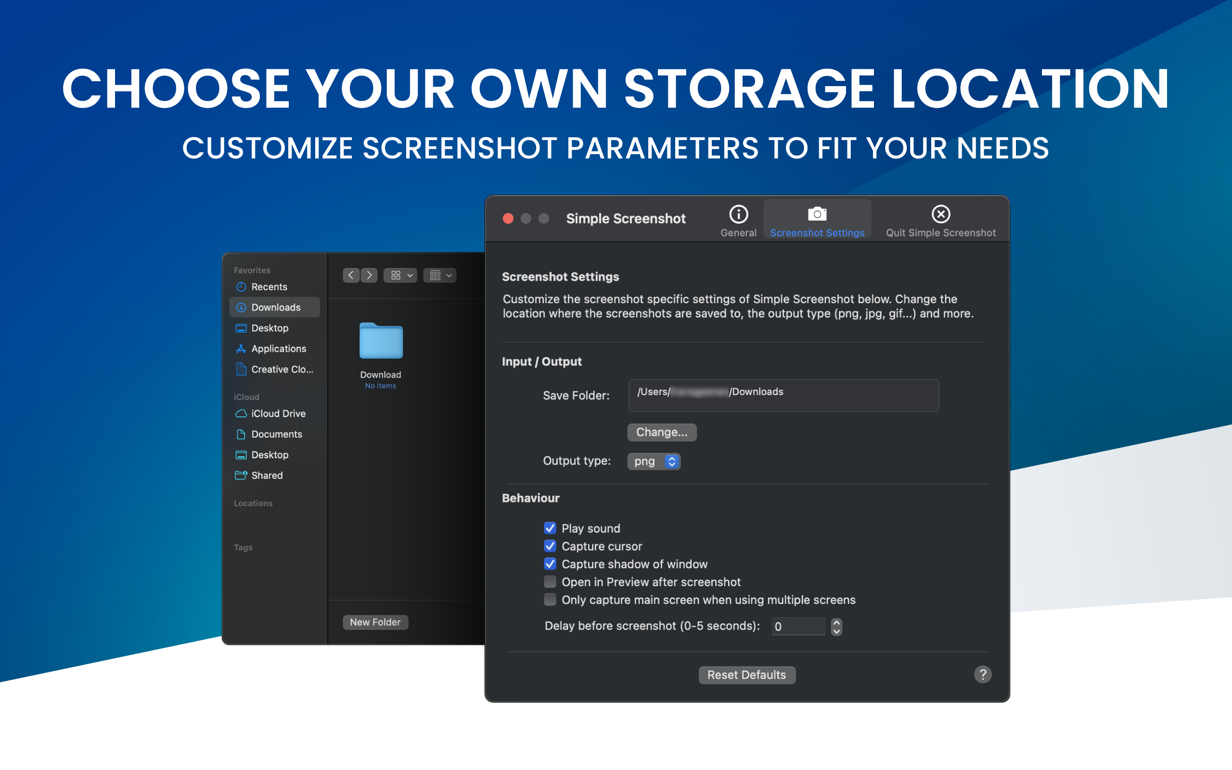Click the Reset Defaults button
Screen dimensions: 1232x770
coord(746,675)
